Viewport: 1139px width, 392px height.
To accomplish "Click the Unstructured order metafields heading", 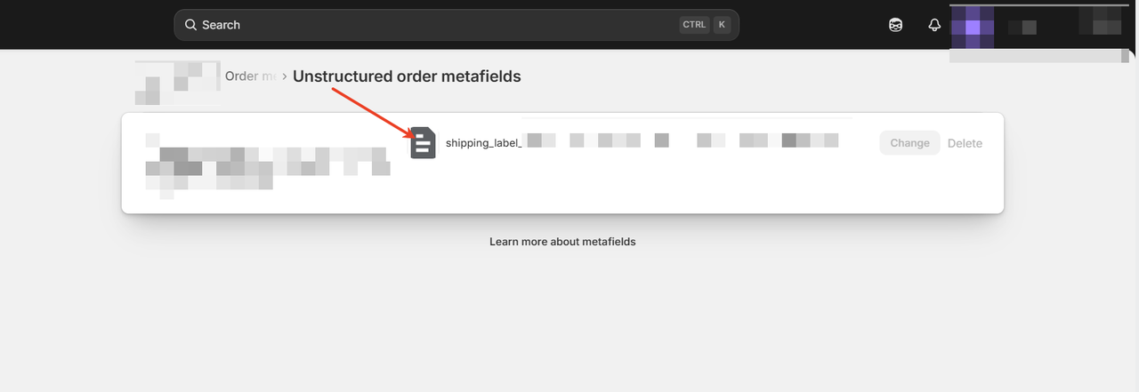I will click(x=407, y=76).
